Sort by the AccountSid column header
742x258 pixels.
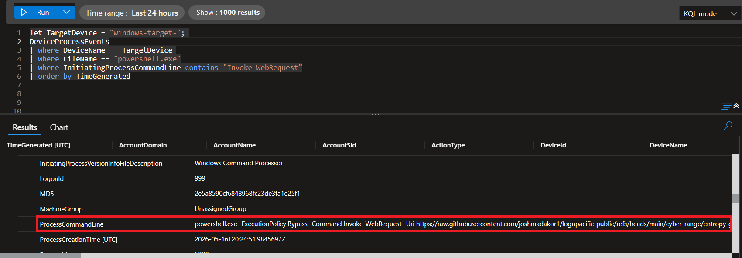point(339,145)
